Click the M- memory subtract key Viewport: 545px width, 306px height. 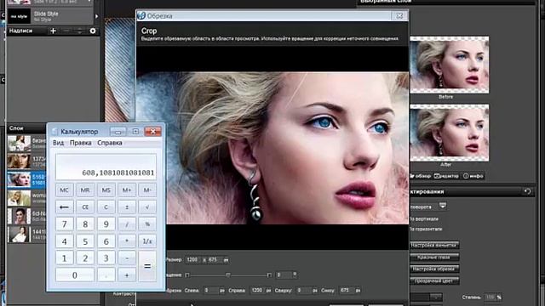point(147,190)
